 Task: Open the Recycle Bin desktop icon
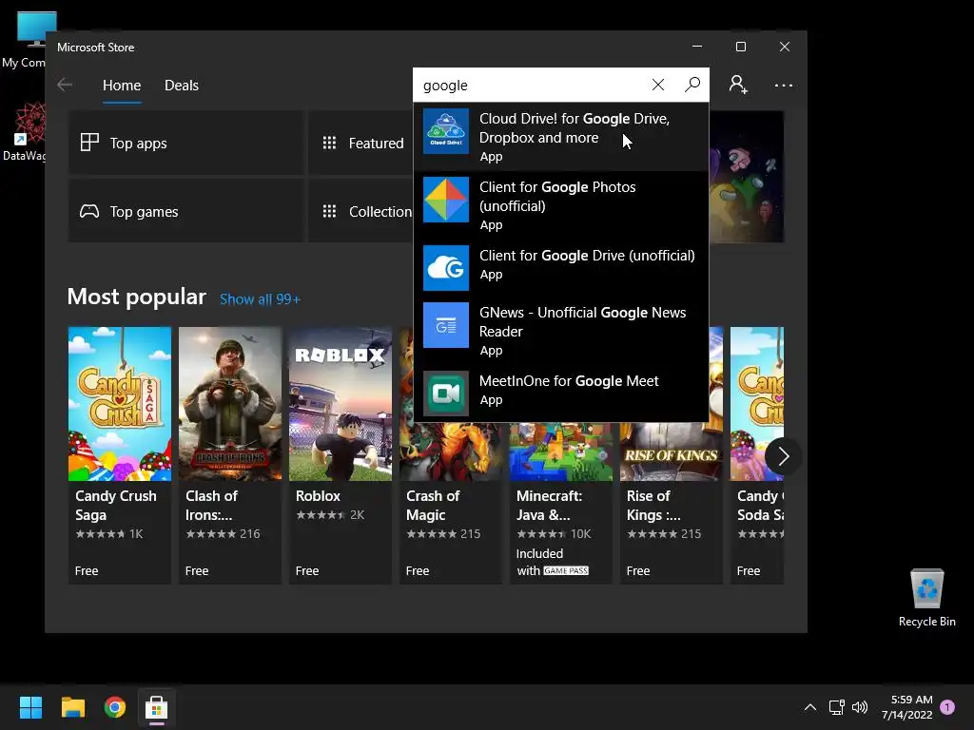[x=926, y=598]
